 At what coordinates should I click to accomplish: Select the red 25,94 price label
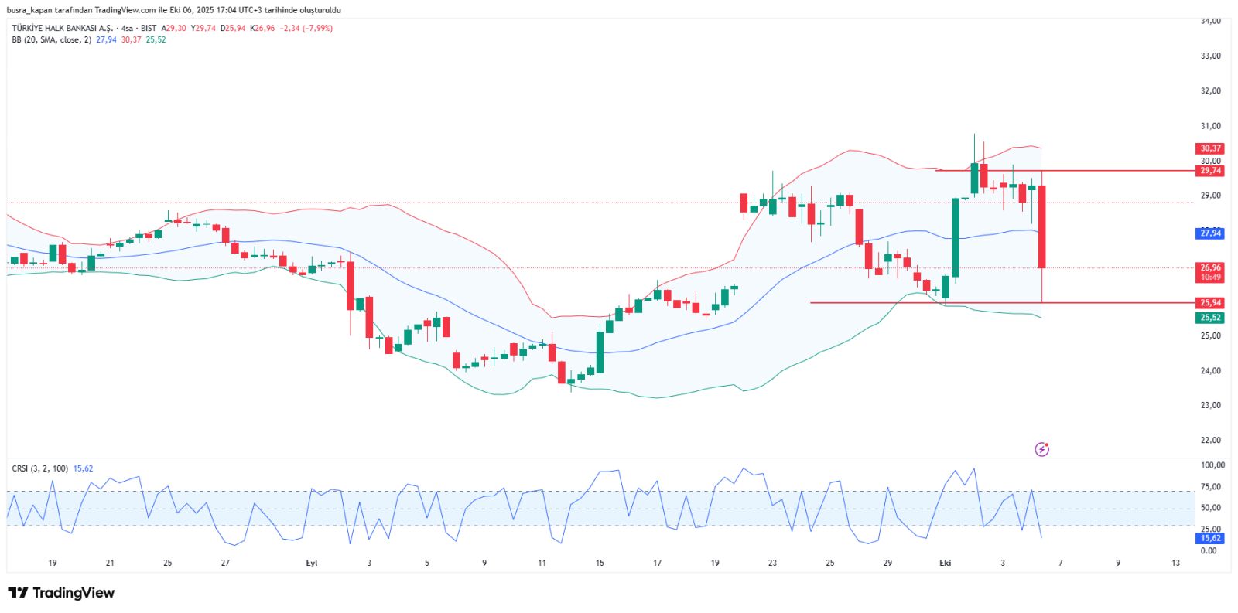[x=1210, y=303]
